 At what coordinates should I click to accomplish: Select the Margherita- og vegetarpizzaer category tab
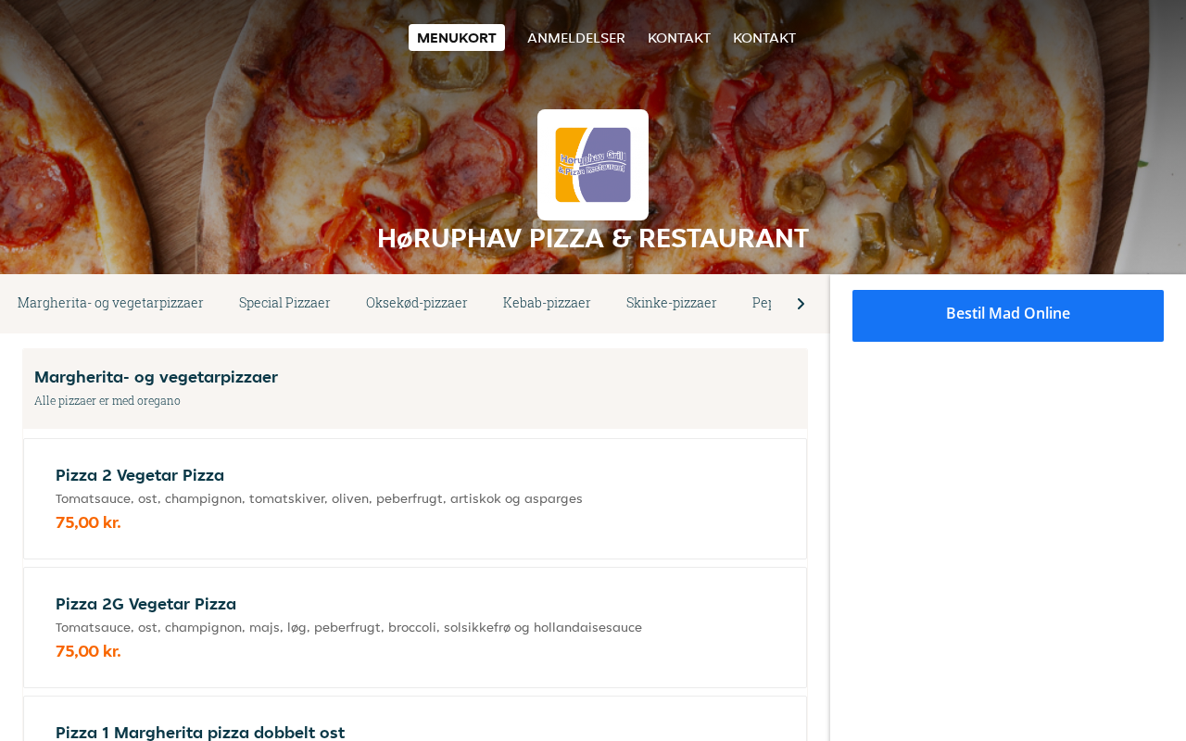pyautogui.click(x=110, y=303)
